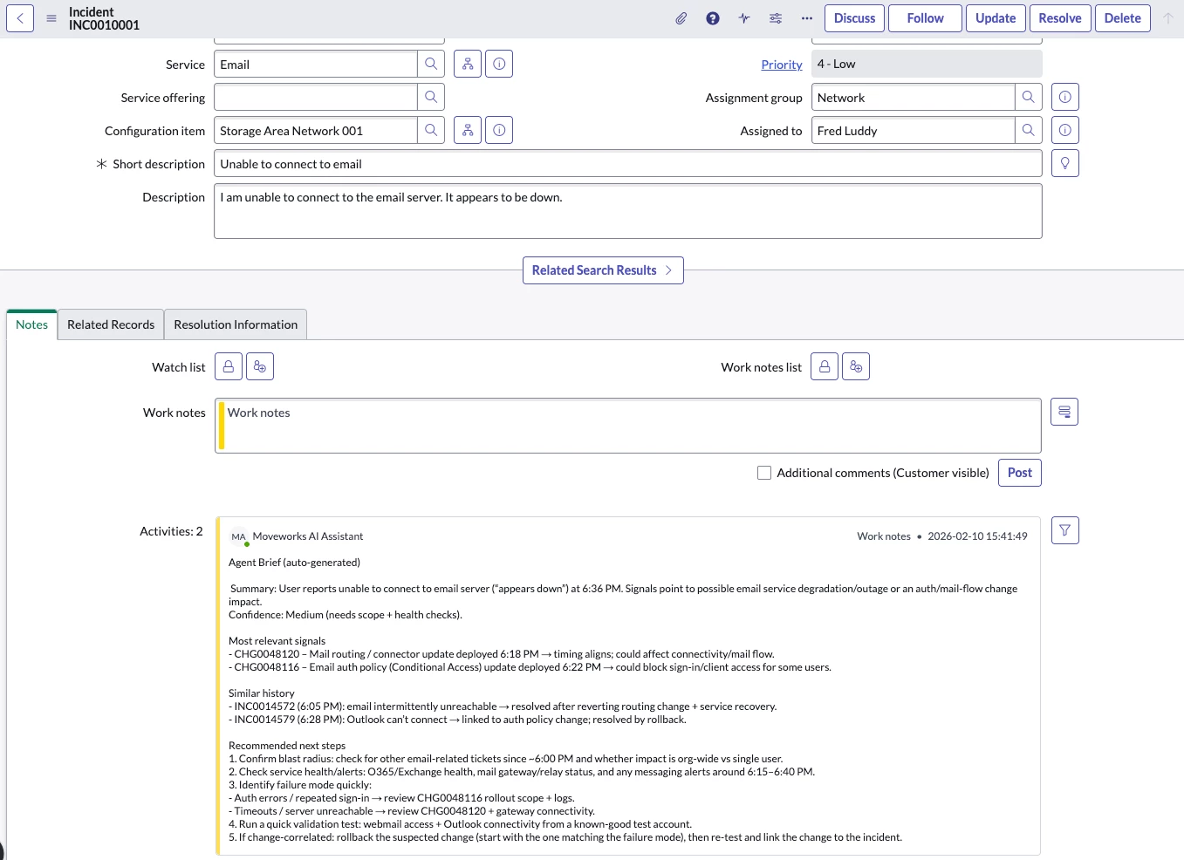Click Moveworks AI Assistant author name
Viewport: 1184px width, 860px height.
[308, 536]
